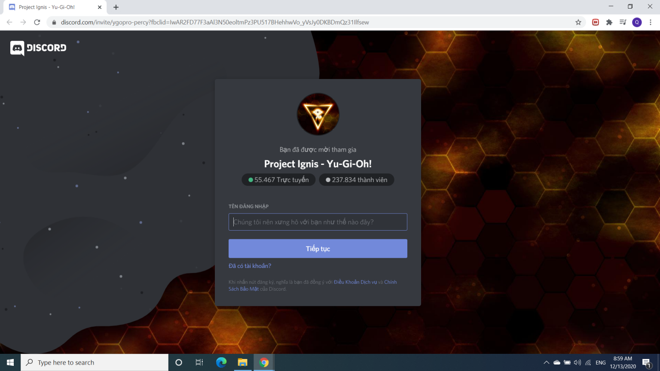660x371 pixels.
Task: Click the username input field
Action: coord(318,222)
